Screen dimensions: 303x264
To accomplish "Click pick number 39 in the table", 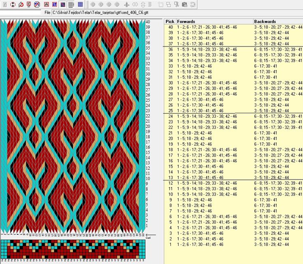I will [x=170, y=33].
